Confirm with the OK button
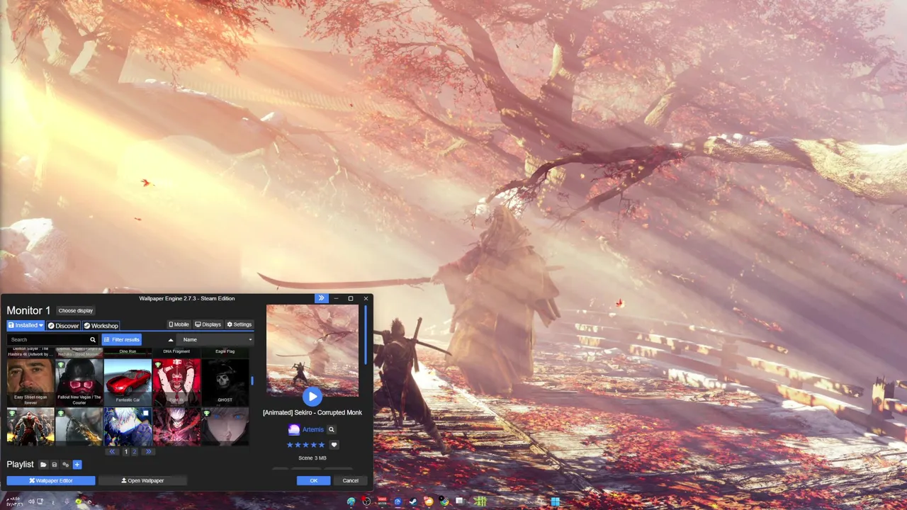 tap(314, 480)
